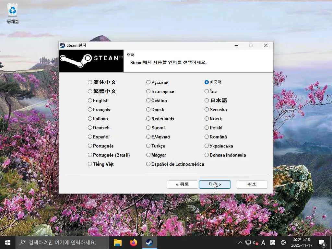Click the IME A input mode indicator

[x=263, y=243]
